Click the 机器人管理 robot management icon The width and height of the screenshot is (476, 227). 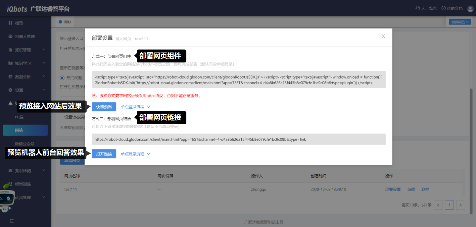10,36
